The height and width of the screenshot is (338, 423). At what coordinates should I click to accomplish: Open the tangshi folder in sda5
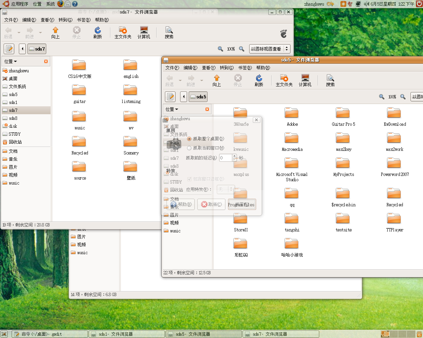click(292, 222)
